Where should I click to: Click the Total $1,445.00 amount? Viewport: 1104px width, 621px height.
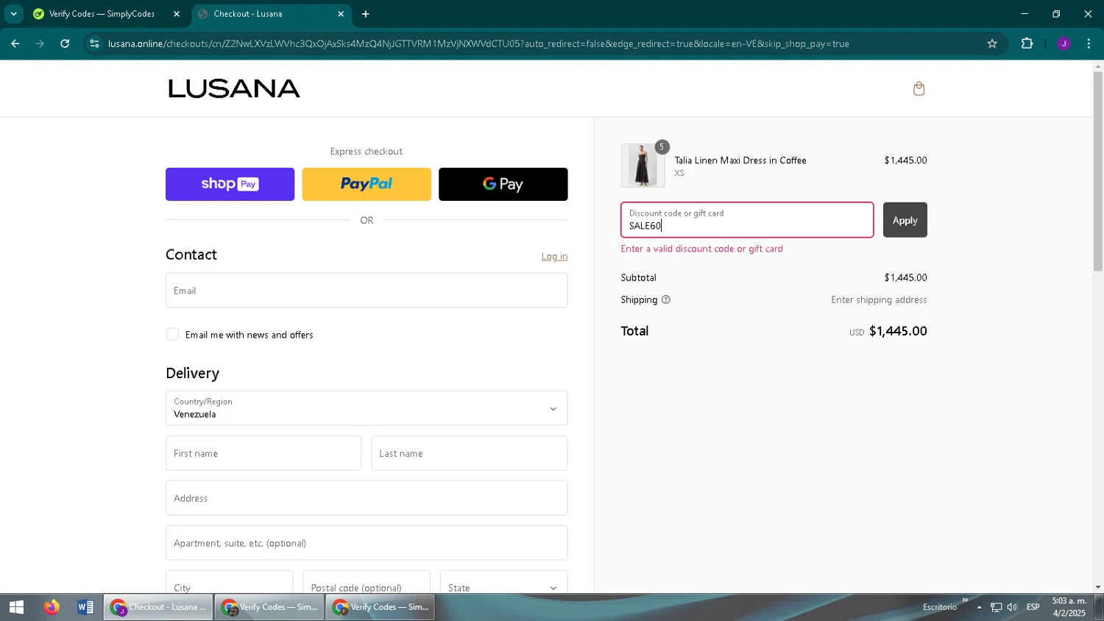[x=898, y=331]
